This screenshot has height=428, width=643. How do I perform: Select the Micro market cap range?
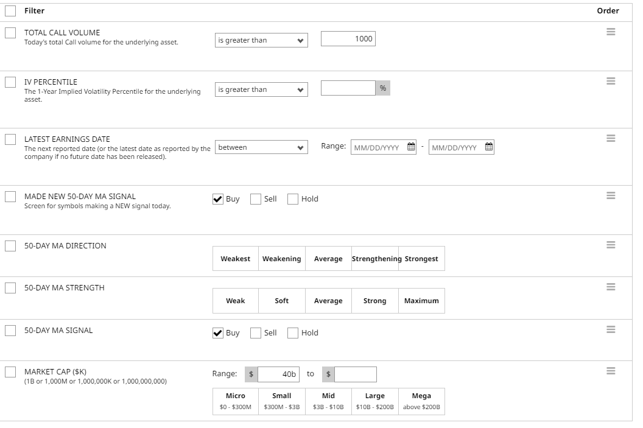tap(235, 400)
